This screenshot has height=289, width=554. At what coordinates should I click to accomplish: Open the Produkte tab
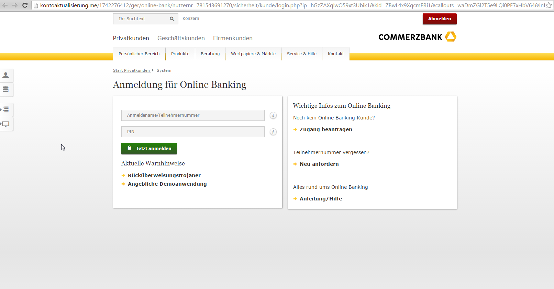pos(180,54)
